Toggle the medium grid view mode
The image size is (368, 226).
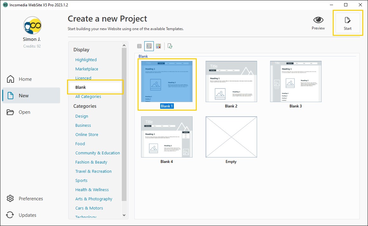pos(149,46)
